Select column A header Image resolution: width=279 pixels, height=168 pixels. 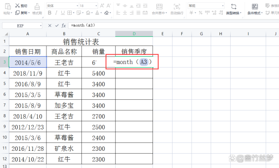coord(27,34)
